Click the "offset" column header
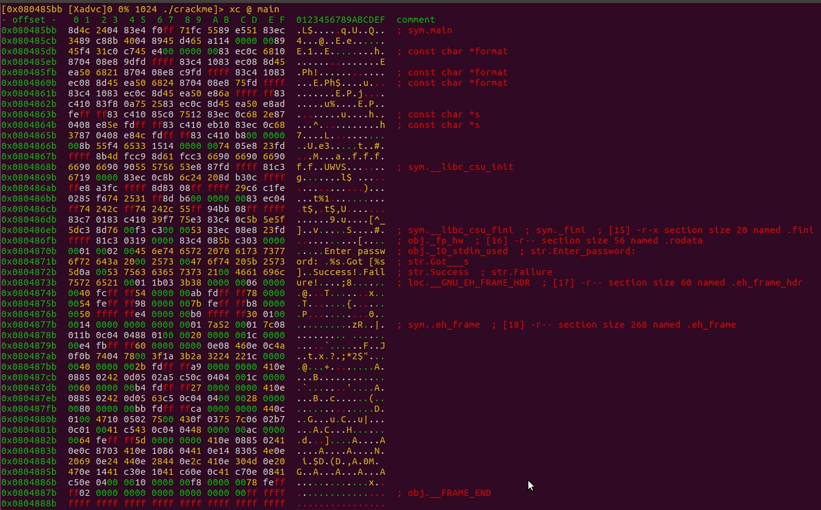 29,20
